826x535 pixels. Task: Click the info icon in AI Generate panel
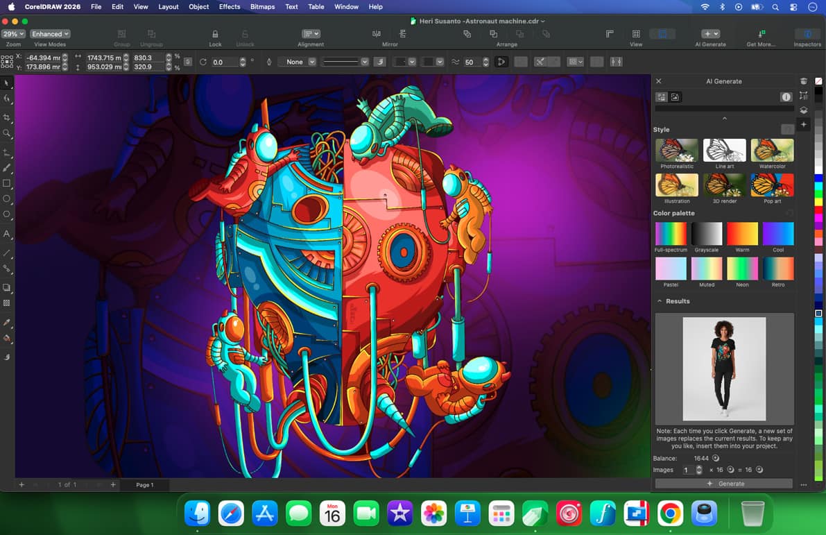pyautogui.click(x=786, y=97)
